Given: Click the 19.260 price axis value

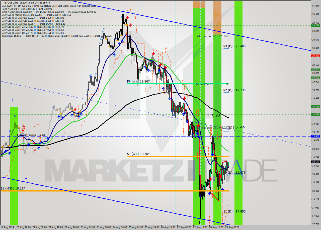Looking at the screenshot, I should (315, 123).
